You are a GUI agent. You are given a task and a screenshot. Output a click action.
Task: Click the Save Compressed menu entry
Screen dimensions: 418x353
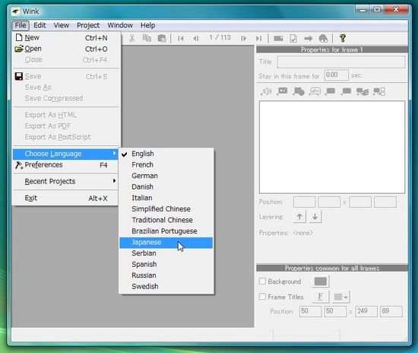point(65,98)
